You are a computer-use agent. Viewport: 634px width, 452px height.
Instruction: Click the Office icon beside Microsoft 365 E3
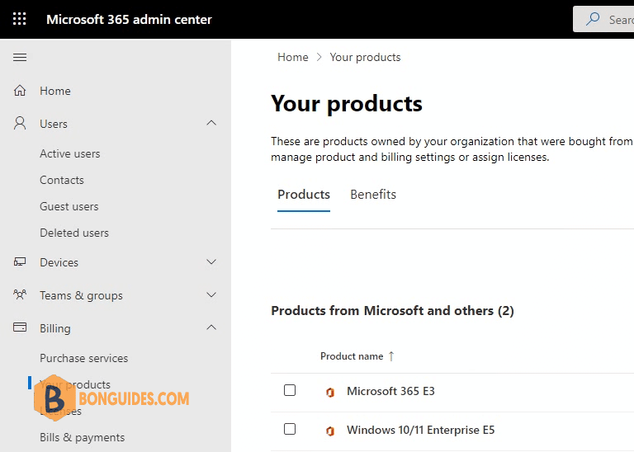330,392
